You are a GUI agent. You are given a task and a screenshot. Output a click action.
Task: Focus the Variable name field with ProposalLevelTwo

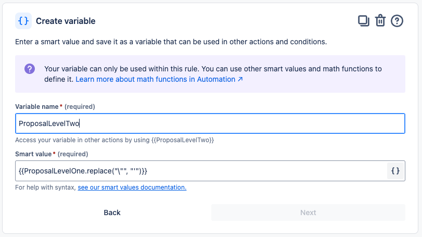coord(210,123)
